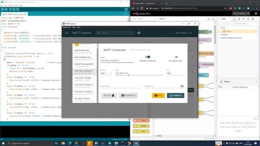This screenshot has height=146, width=260.
Task: Open Node-RED sidebar help book icon
Action: [x=239, y=19]
